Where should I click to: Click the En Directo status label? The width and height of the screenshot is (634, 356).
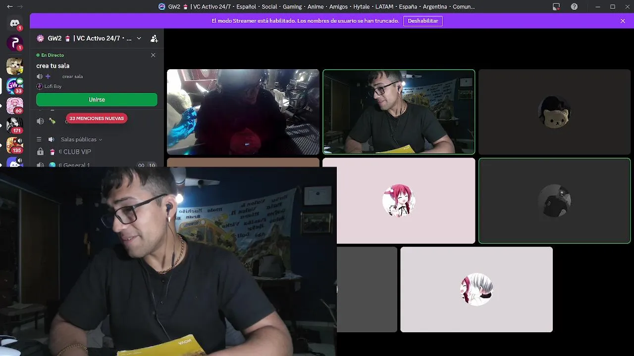(50, 55)
